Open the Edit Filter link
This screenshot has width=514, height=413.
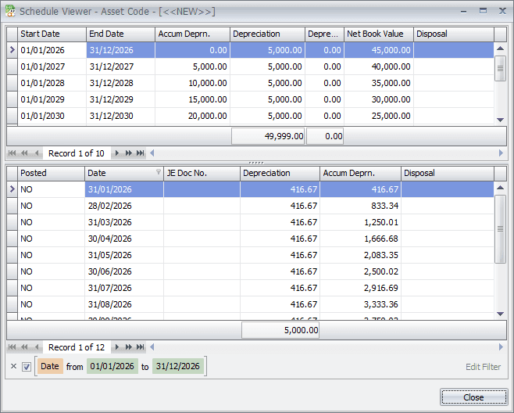pyautogui.click(x=483, y=367)
